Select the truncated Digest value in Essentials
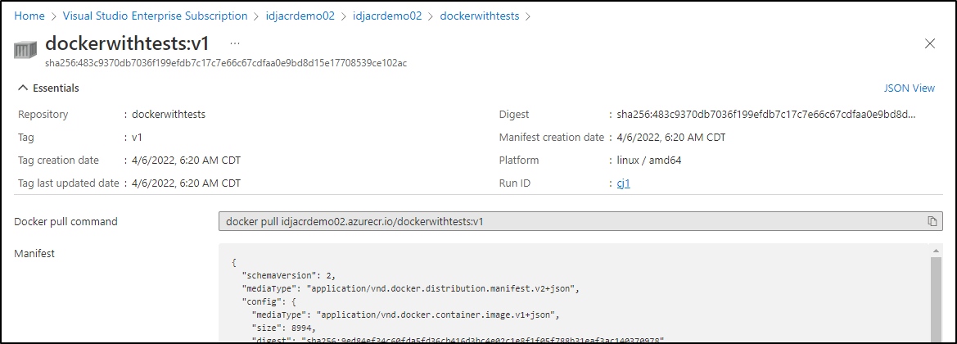957x344 pixels. point(766,115)
